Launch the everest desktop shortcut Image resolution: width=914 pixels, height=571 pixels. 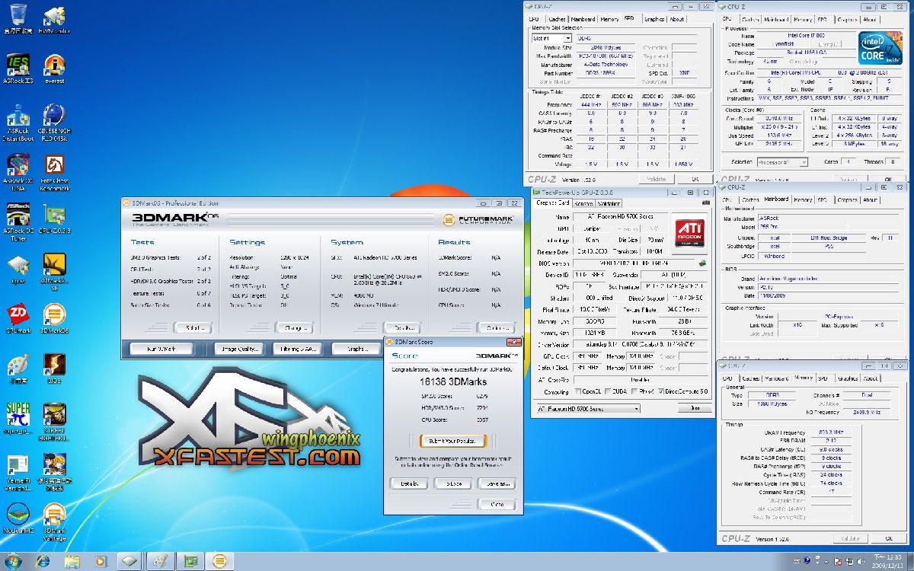54,69
